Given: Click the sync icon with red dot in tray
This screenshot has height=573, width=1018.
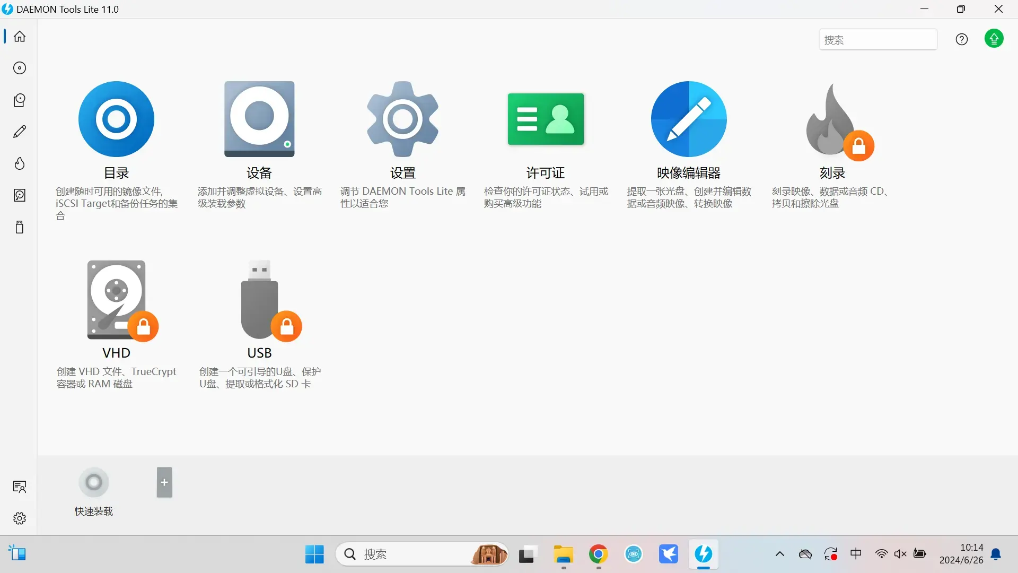Looking at the screenshot, I should click(x=831, y=554).
